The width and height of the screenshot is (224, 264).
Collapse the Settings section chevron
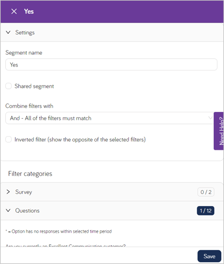(8, 32)
